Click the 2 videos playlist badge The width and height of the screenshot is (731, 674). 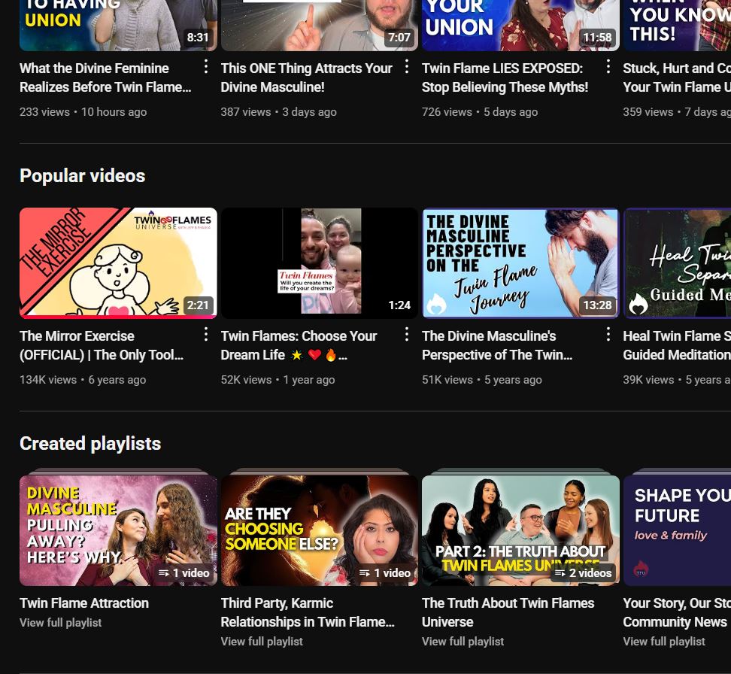(x=584, y=573)
